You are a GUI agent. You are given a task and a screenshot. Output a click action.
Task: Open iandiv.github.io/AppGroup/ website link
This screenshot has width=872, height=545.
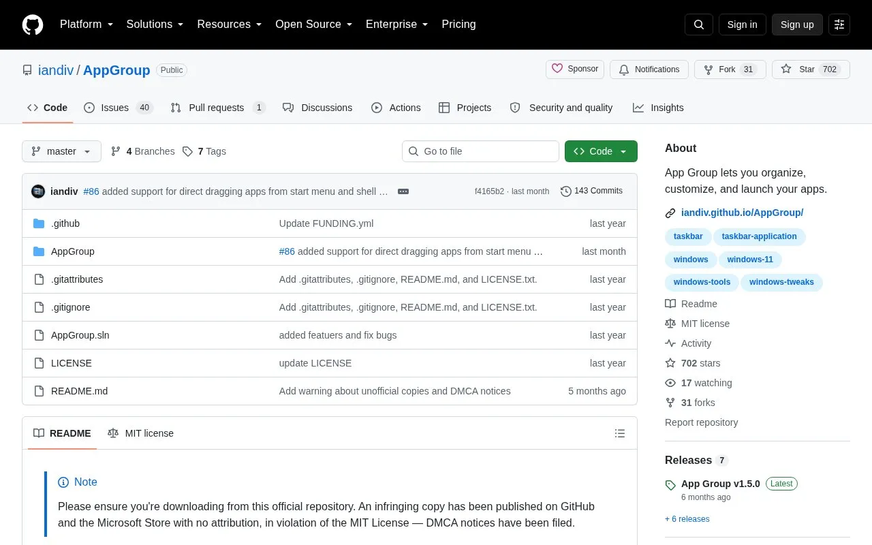pyautogui.click(x=742, y=213)
